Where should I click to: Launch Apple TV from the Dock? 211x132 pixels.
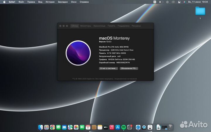(x=106, y=127)
